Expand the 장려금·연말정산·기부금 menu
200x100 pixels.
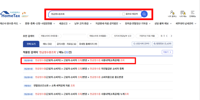pyautogui.click(x=138, y=23)
